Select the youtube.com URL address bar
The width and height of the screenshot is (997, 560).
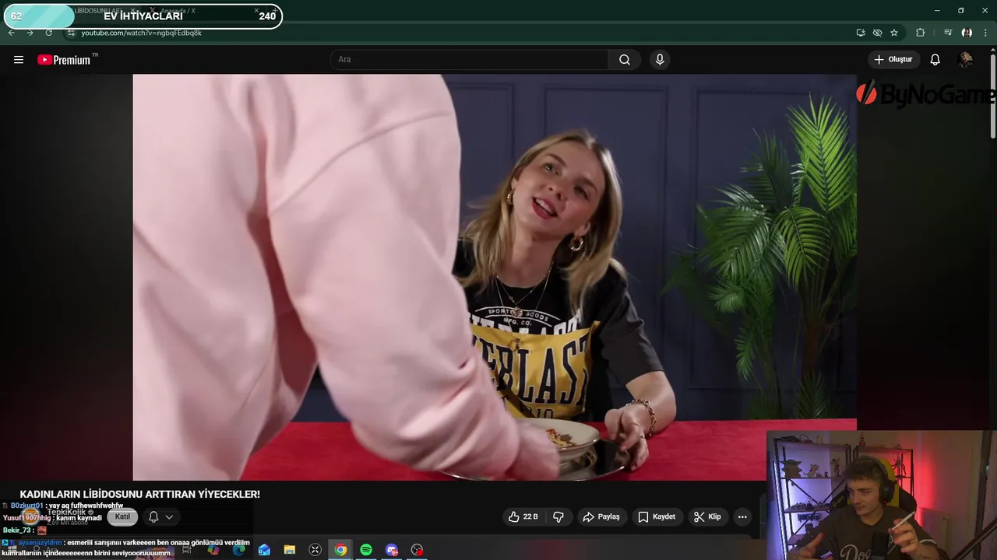tap(142, 33)
